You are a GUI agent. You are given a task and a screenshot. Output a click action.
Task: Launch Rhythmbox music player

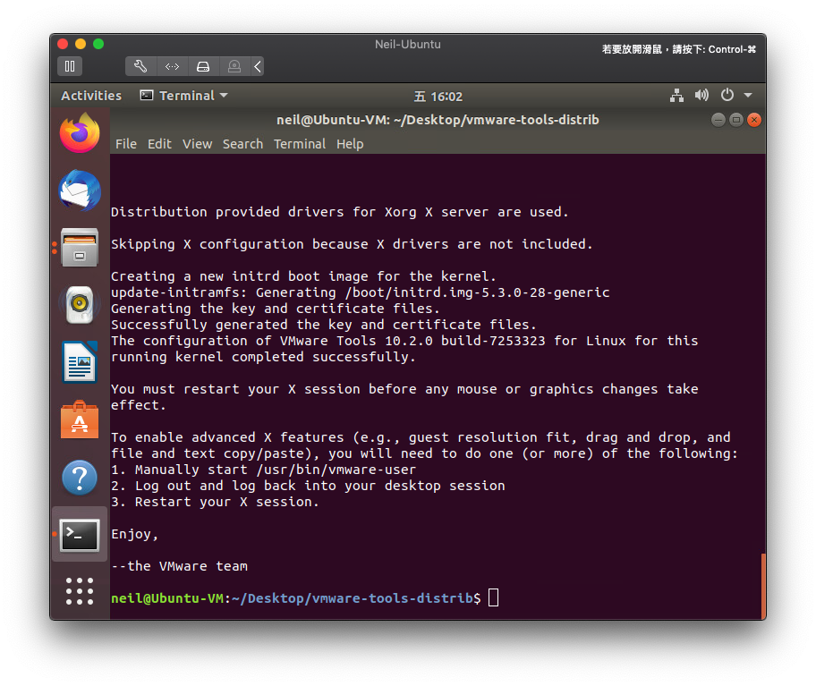tap(80, 305)
